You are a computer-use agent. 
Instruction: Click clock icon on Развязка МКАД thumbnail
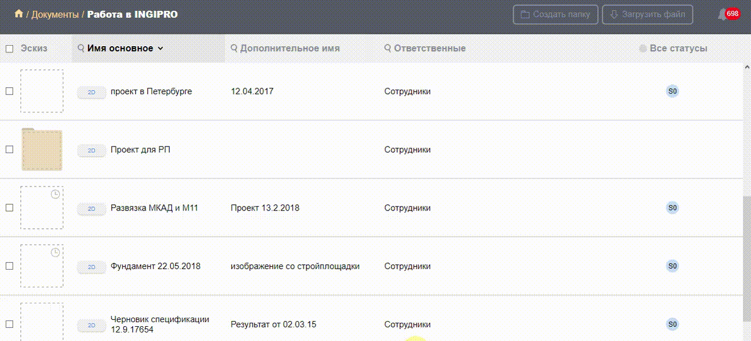[x=55, y=194]
